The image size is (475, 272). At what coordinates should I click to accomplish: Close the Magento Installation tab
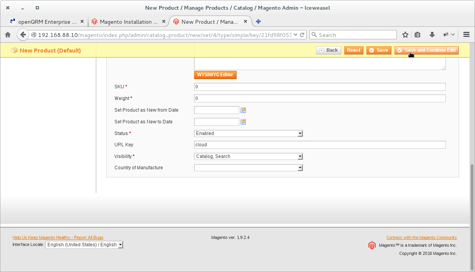point(164,22)
